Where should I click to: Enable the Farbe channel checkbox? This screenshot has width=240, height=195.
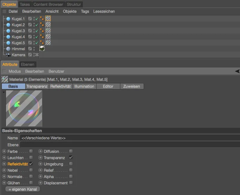(x=31, y=151)
